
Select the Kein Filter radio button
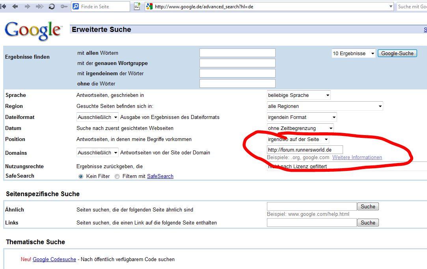[80, 176]
